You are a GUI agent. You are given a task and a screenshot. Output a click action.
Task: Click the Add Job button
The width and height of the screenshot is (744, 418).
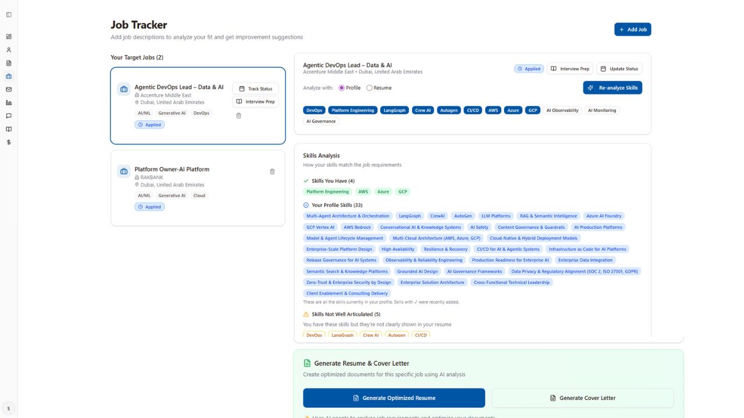[632, 30]
